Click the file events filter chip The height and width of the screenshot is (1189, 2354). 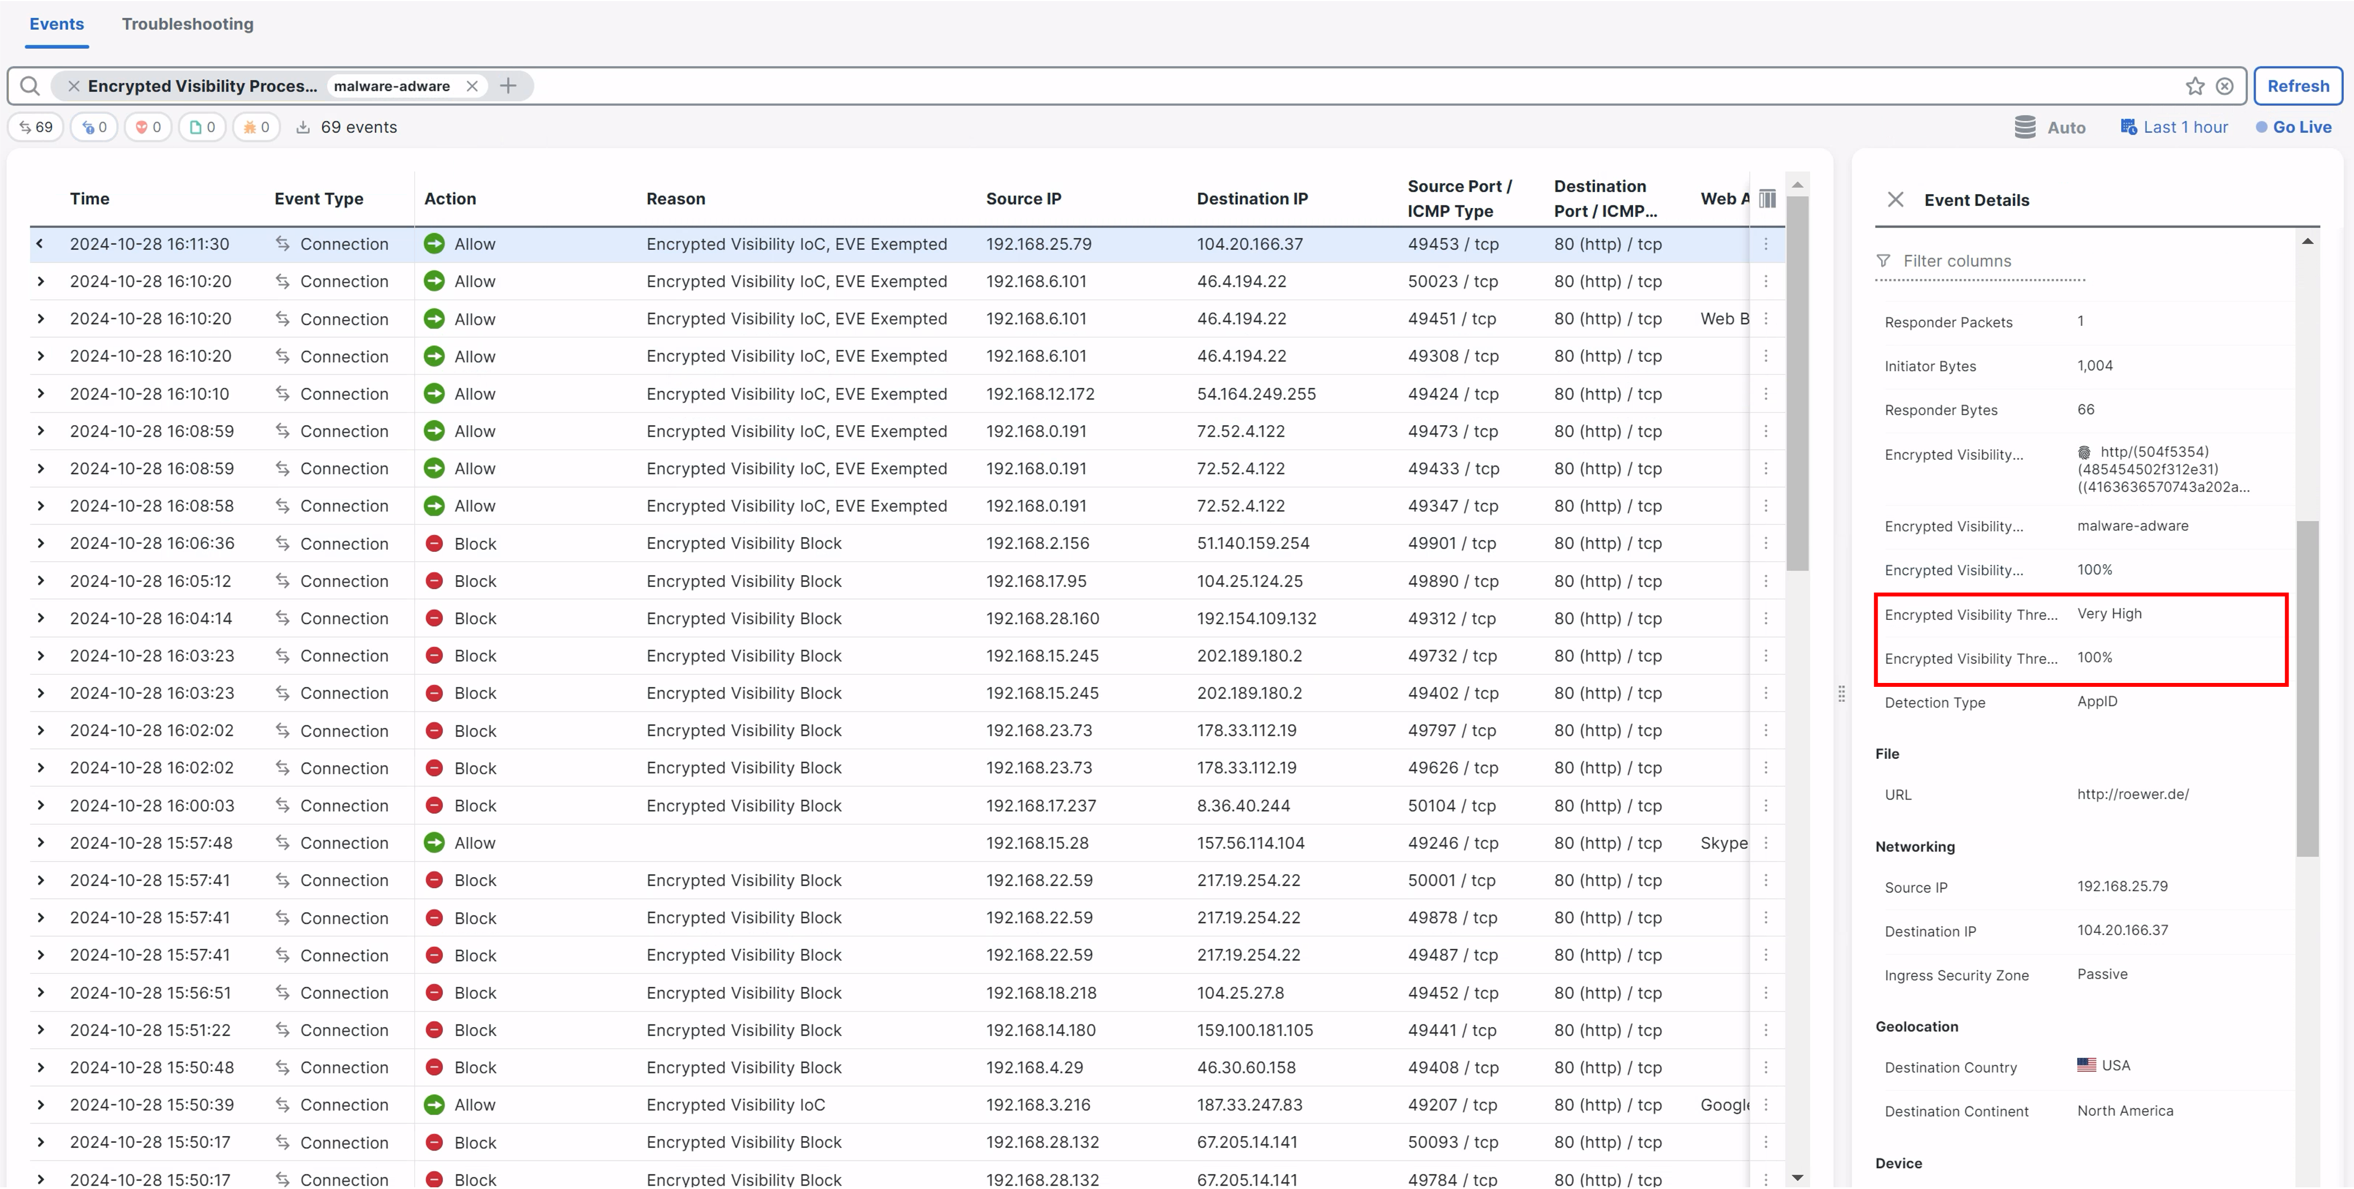pos(202,127)
